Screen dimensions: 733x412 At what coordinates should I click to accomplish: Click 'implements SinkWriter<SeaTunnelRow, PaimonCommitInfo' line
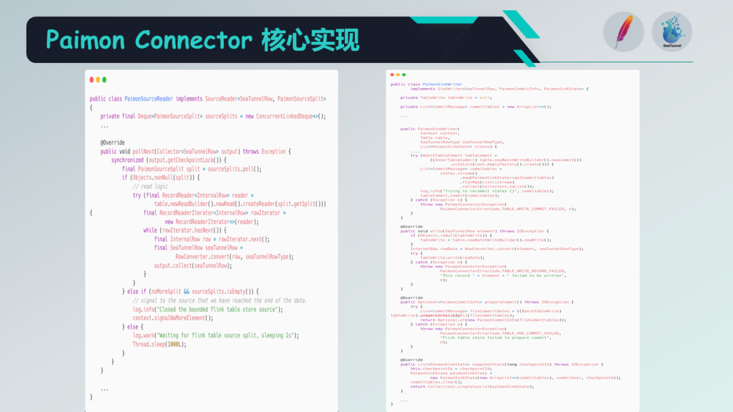[500, 89]
